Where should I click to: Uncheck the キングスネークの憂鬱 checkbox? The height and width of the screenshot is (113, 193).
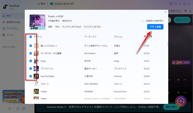tap(31, 53)
